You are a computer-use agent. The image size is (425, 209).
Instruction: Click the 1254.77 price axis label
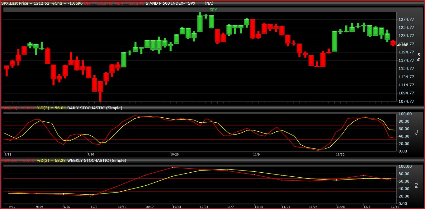pos(406,28)
